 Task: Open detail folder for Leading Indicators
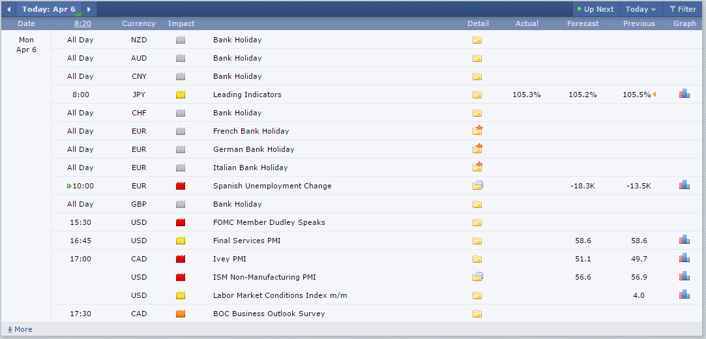click(x=477, y=95)
